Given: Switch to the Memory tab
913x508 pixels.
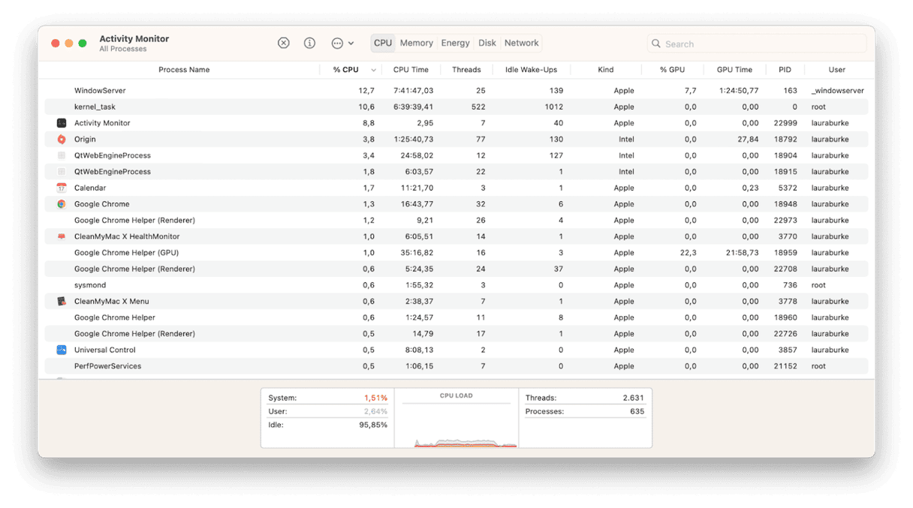Looking at the screenshot, I should point(417,43).
